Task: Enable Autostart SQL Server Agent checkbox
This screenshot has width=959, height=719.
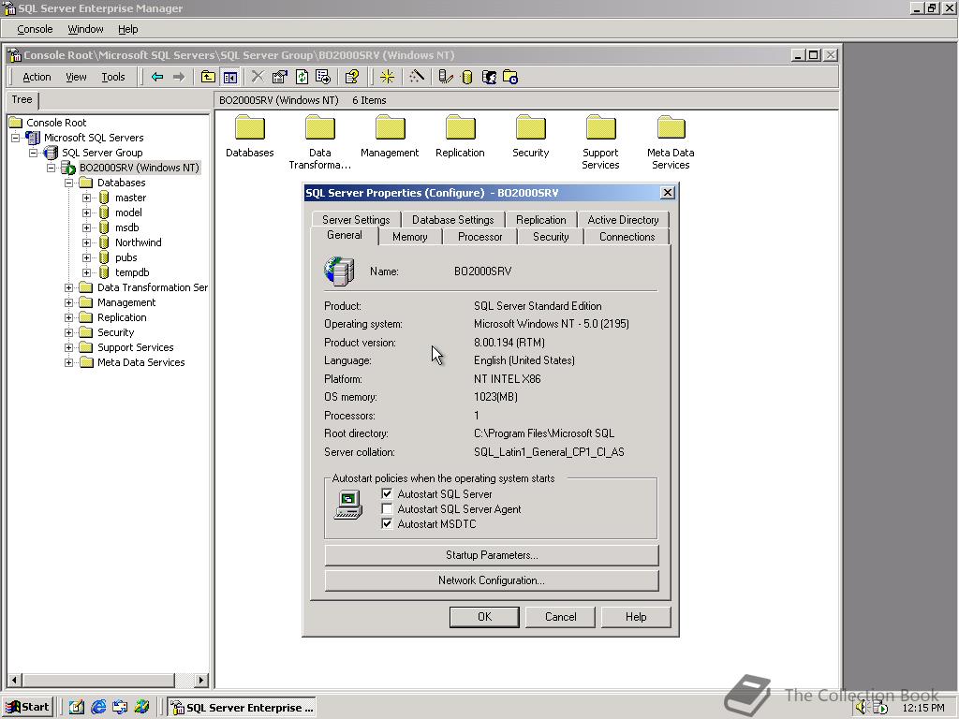Action: pyautogui.click(x=387, y=508)
